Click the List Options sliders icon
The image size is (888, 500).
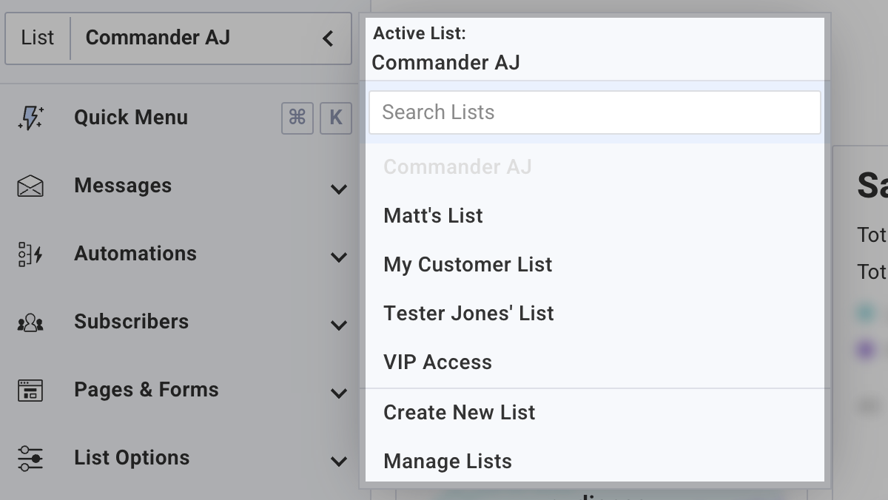30,459
